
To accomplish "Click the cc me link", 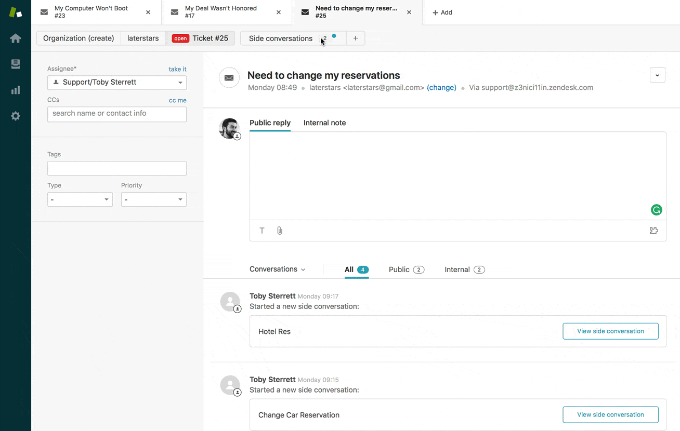I will [x=177, y=100].
